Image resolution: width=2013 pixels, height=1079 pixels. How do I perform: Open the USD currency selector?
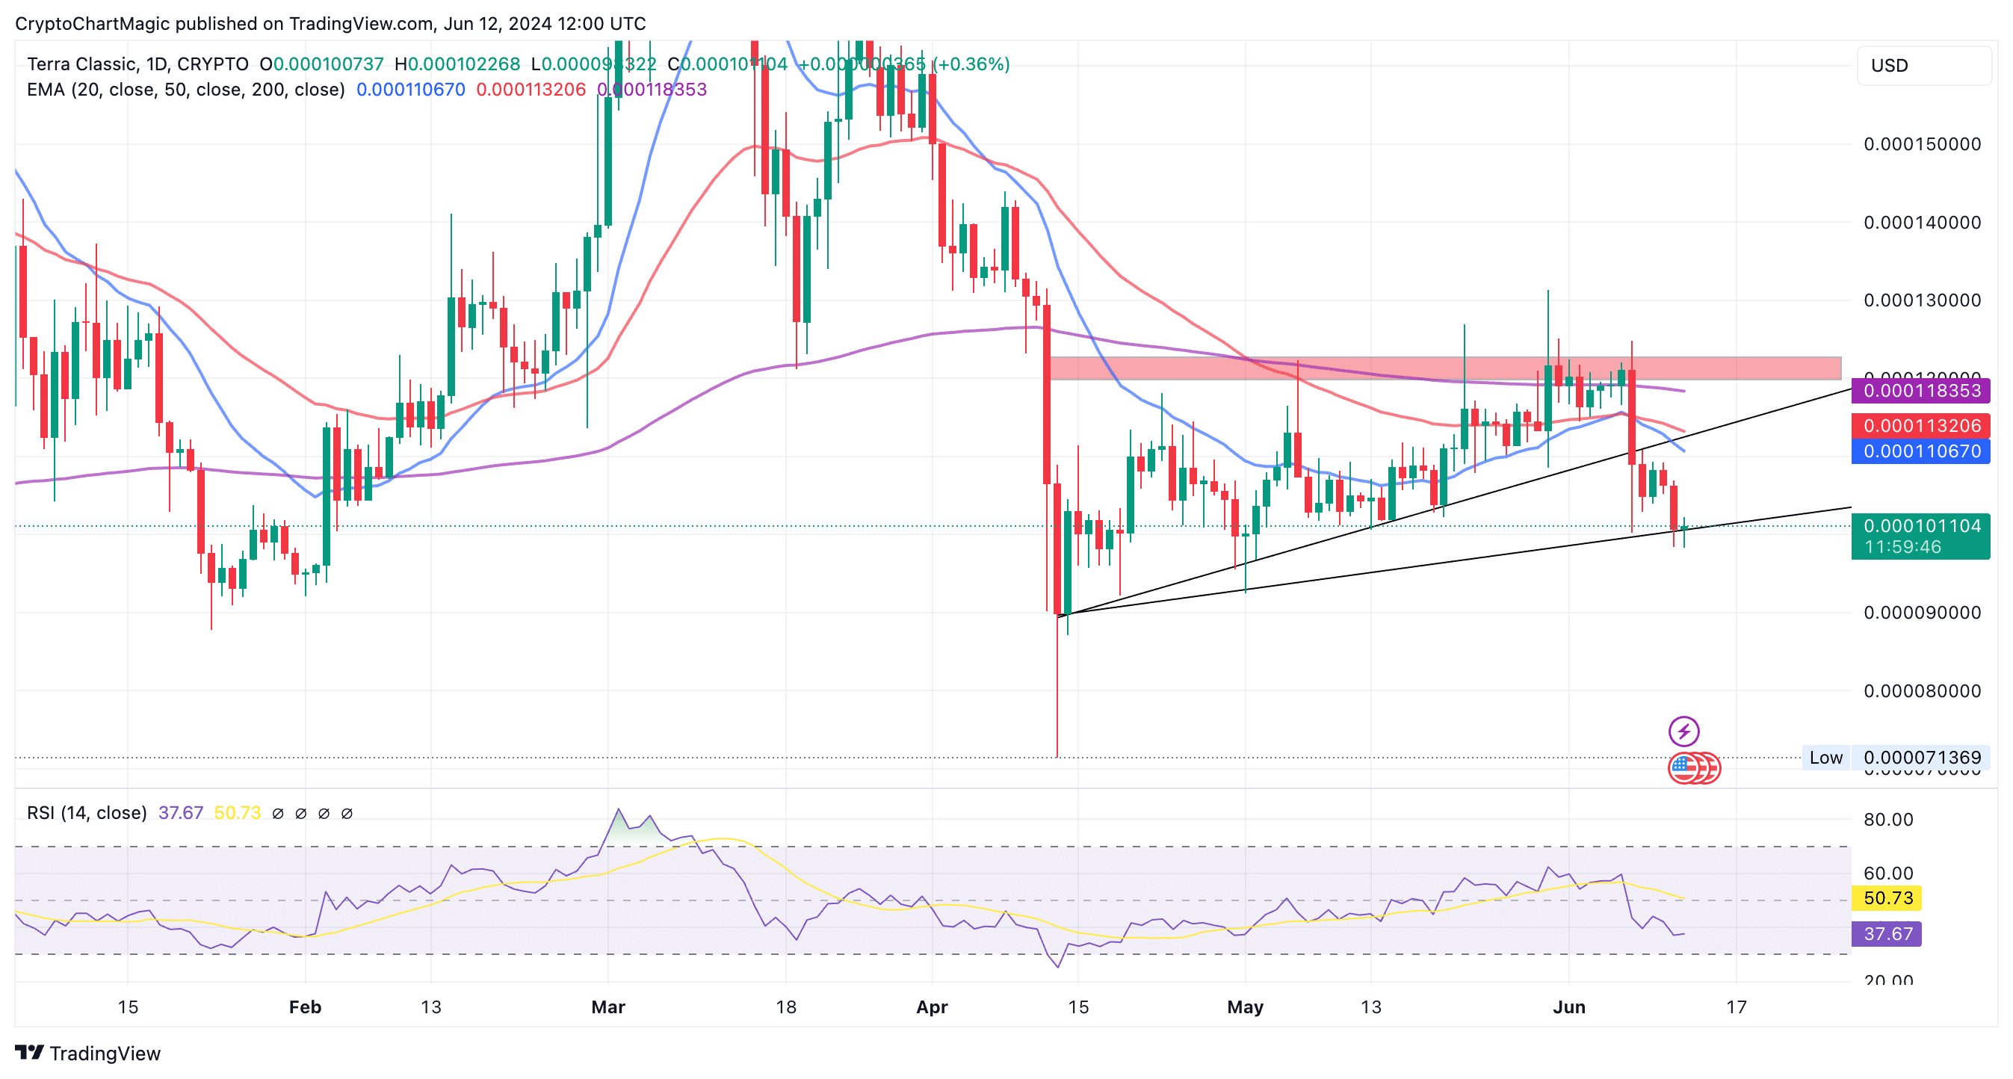pos(1923,66)
